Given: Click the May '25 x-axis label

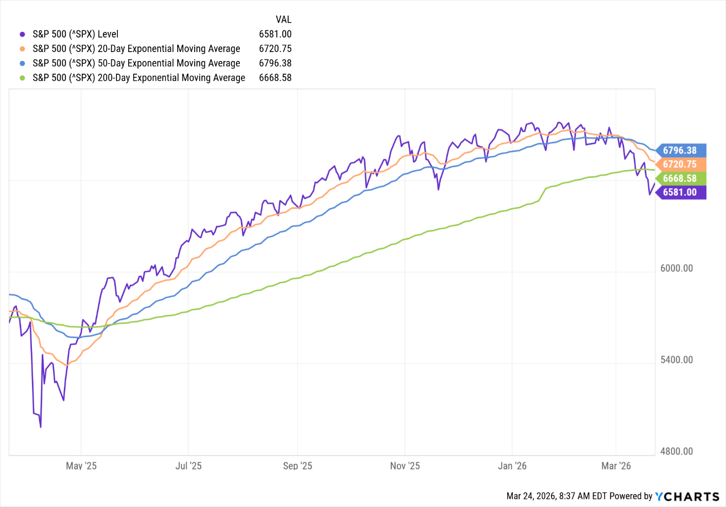Looking at the screenshot, I should (x=81, y=466).
